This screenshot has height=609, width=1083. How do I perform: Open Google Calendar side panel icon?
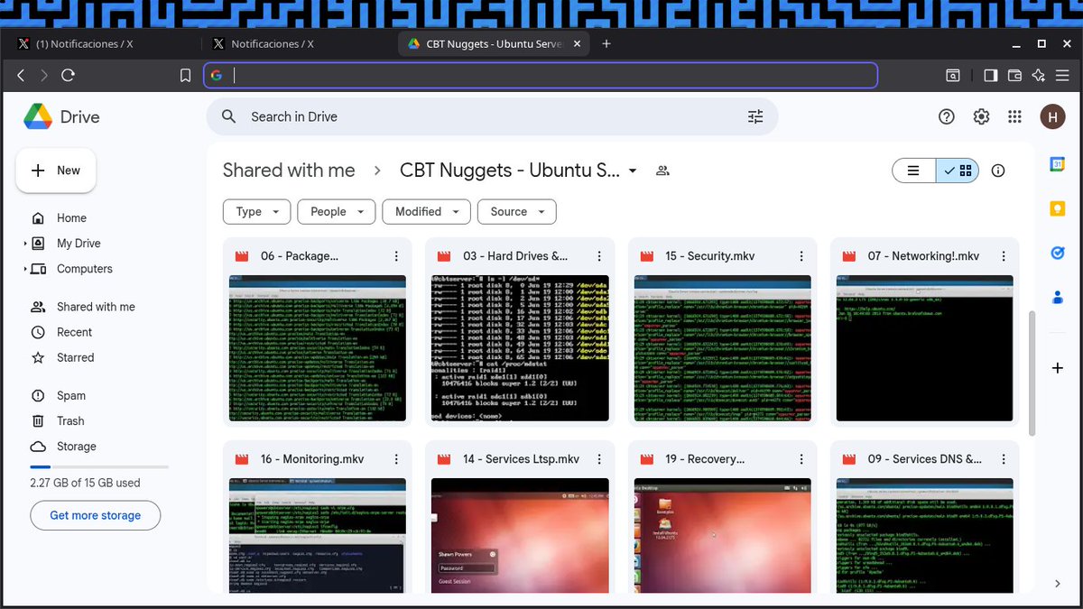pos(1058,164)
